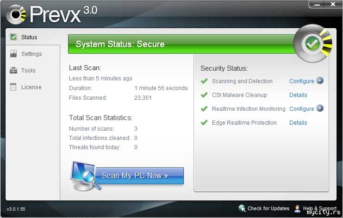This screenshot has width=343, height=218.
Task: Click the Status checkmark icon in sidebar
Action: [x=13, y=37]
